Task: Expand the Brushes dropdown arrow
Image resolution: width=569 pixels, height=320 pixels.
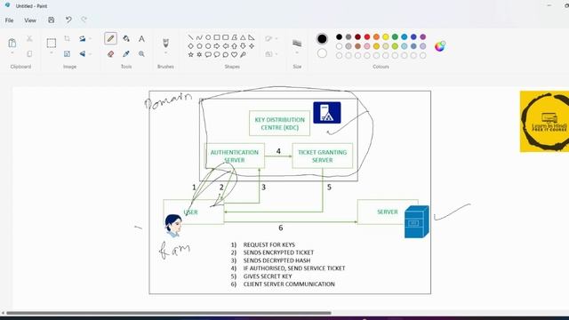Action: tap(165, 53)
